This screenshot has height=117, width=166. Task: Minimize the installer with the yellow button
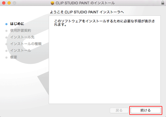point(9,3)
